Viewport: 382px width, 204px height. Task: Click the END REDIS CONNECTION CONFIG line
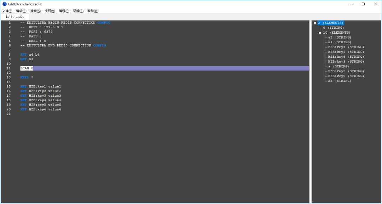coord(63,45)
